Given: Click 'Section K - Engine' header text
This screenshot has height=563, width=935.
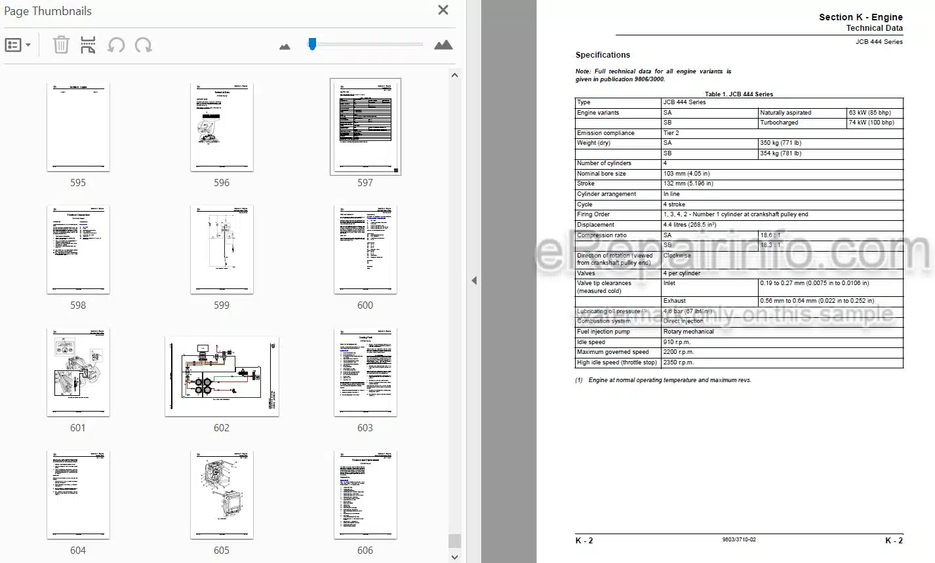Looking at the screenshot, I should click(x=860, y=17).
